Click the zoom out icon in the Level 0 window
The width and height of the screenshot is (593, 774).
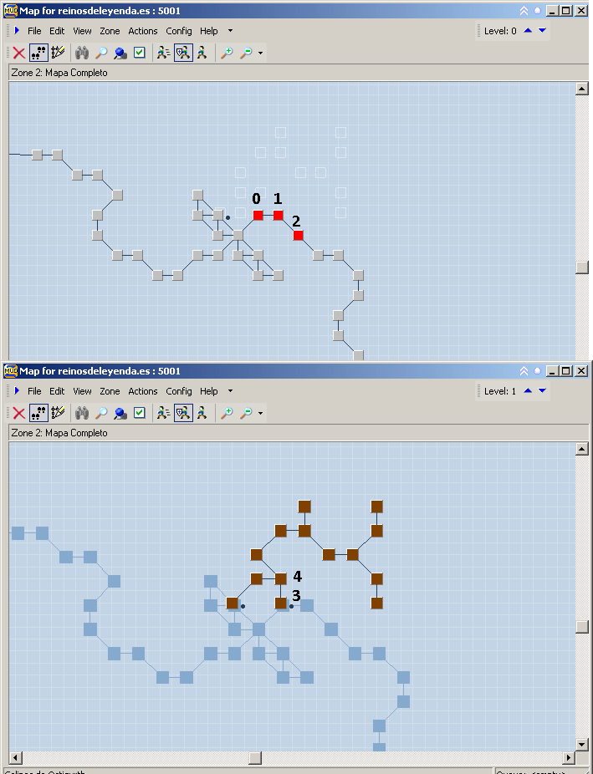coord(246,53)
